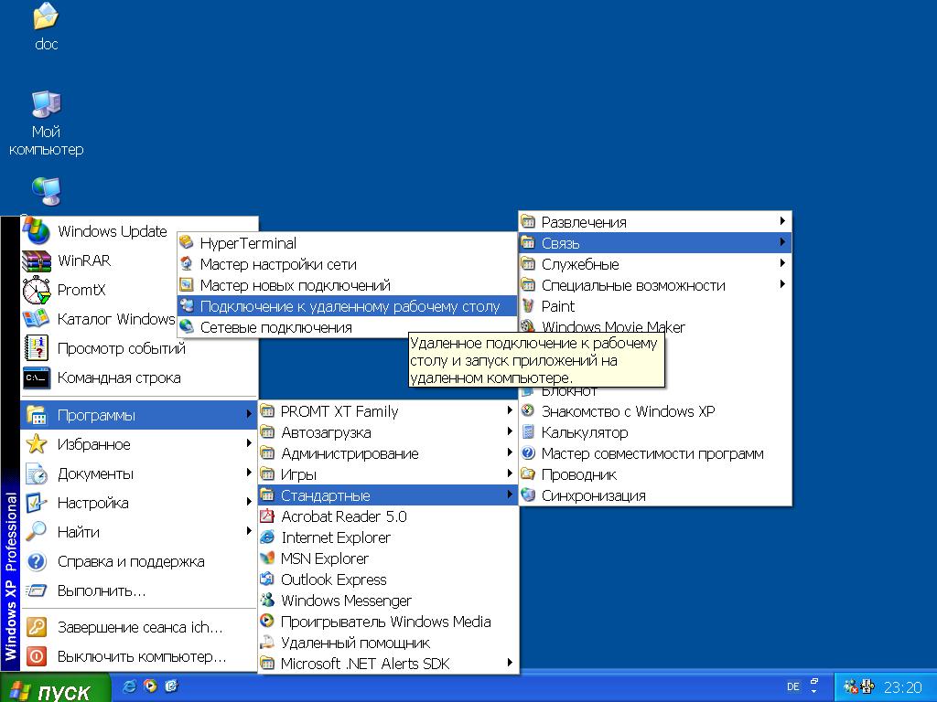937x702 pixels.
Task: Select the Мой компьютер desktop icon
Action: point(46,104)
